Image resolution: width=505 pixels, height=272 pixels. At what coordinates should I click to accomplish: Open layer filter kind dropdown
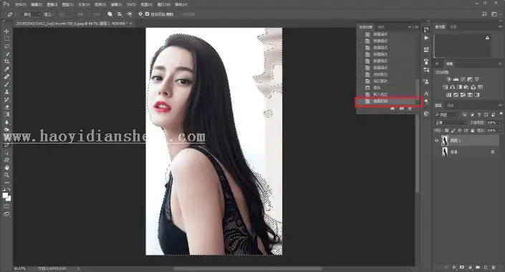(447, 115)
